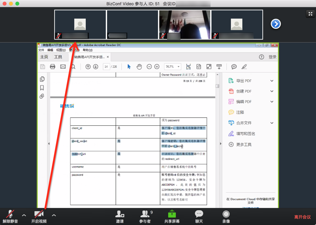
Task: Start recording with 录像 button
Action: (x=226, y=217)
